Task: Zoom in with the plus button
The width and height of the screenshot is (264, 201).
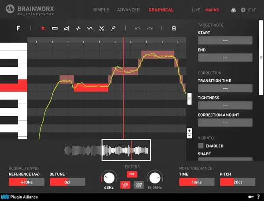Action: click(189, 131)
